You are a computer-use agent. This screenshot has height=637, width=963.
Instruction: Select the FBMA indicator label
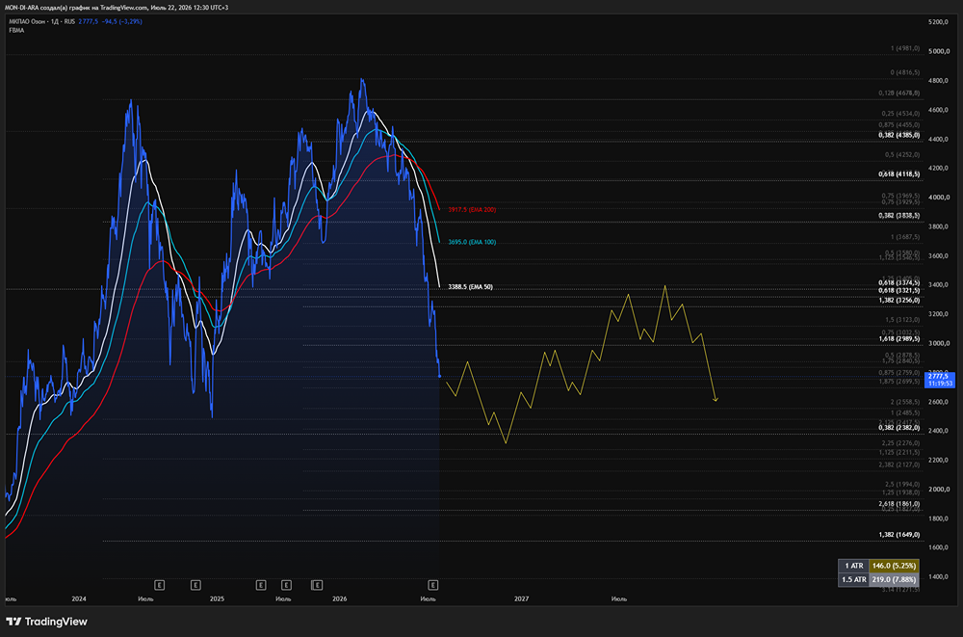click(16, 30)
